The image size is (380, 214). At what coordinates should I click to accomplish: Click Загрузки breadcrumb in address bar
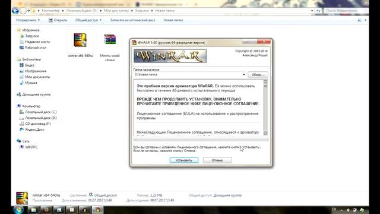[142, 11]
